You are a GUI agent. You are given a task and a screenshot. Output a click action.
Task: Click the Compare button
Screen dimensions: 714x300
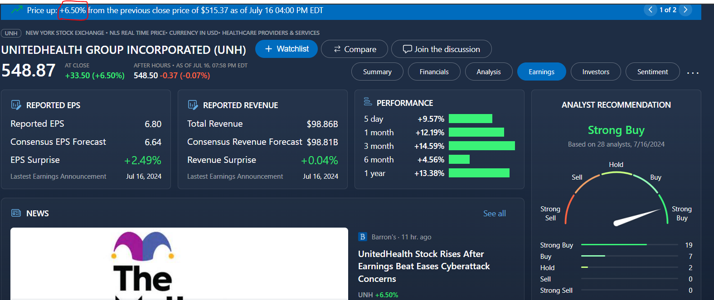[355, 49]
